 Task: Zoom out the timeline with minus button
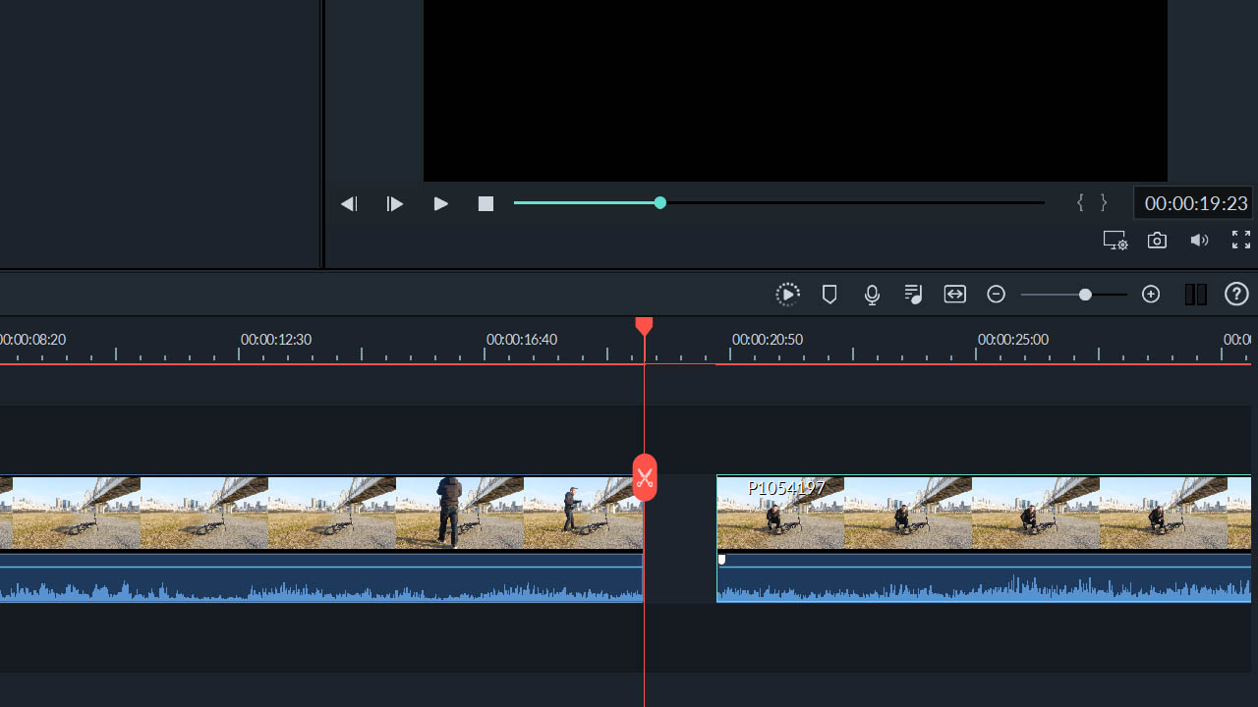(x=997, y=295)
